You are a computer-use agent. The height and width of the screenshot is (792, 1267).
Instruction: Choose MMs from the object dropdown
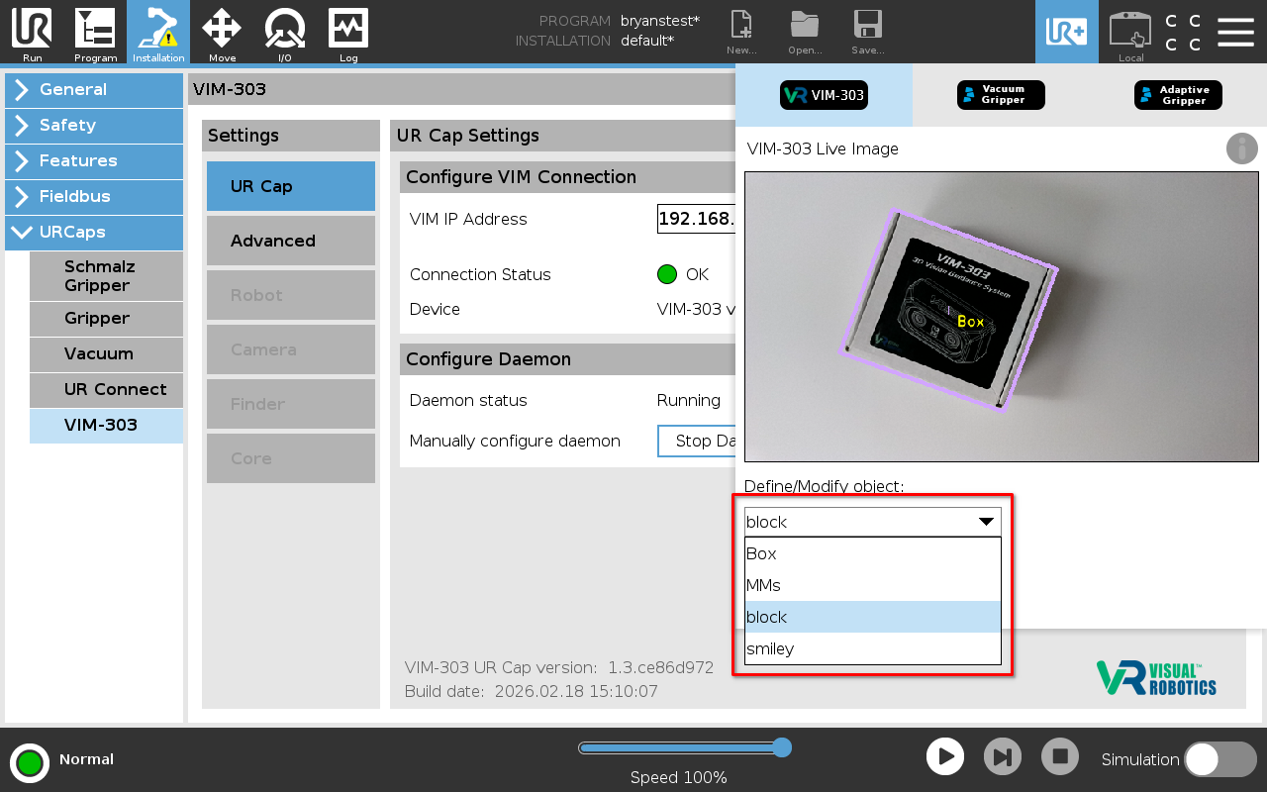tap(873, 585)
